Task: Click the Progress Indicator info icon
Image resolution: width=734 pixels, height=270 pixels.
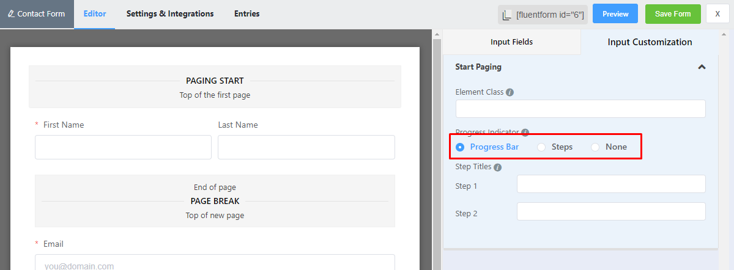Action: (x=525, y=132)
